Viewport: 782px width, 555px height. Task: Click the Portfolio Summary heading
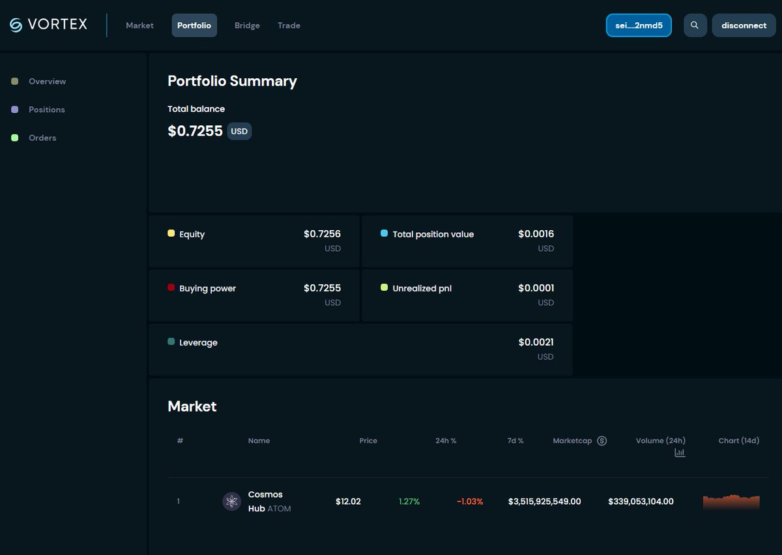233,81
